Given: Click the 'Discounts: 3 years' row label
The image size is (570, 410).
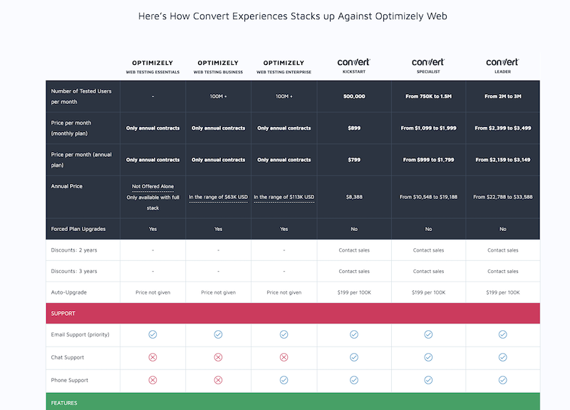Looking at the screenshot, I should 74,271.
